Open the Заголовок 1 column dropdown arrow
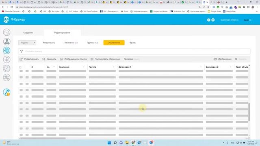This screenshot has height=146, width=260. pyautogui.click(x=201, y=67)
